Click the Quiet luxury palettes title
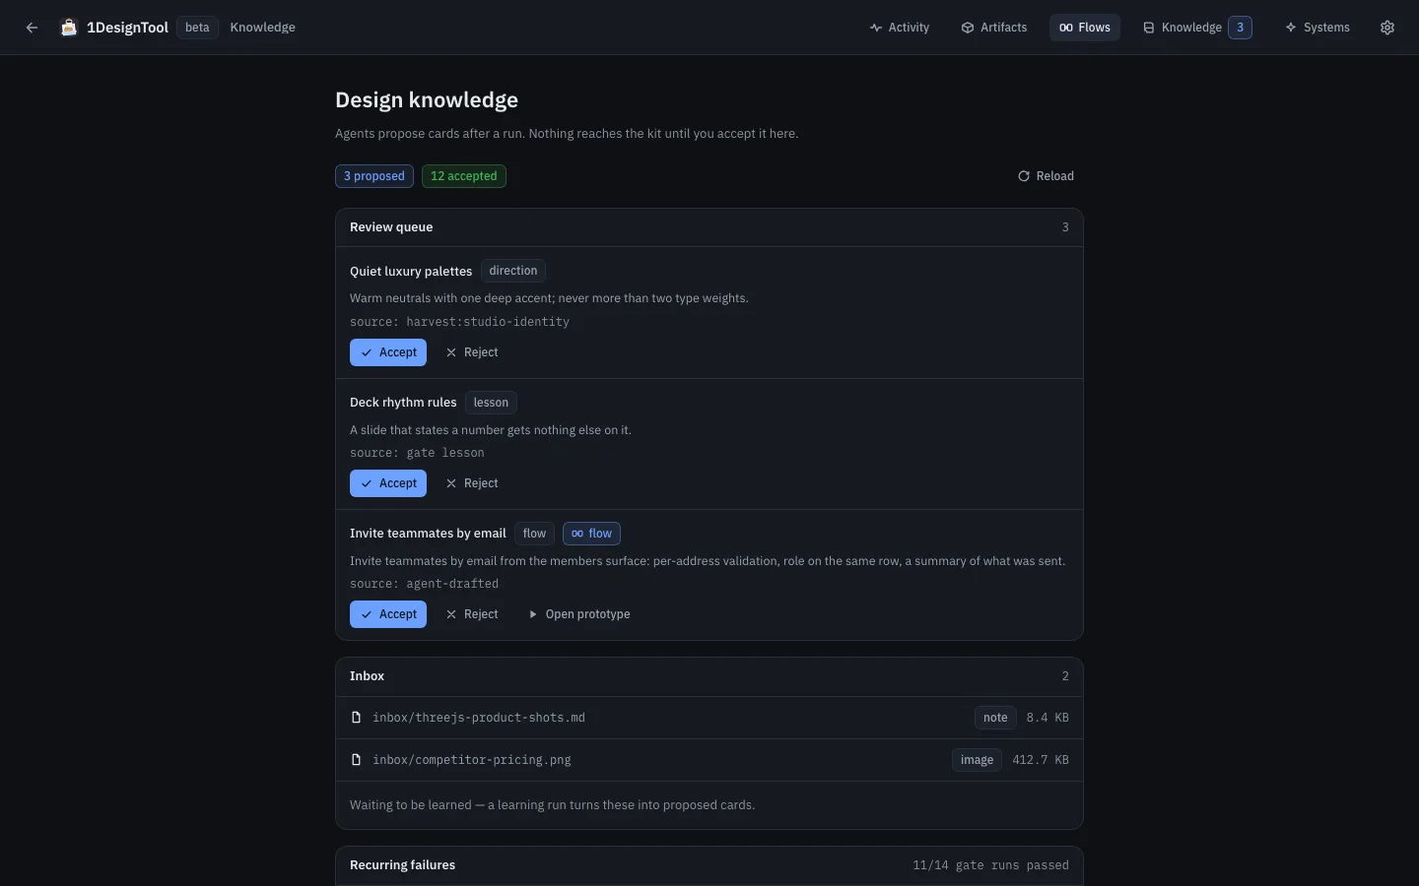 pos(411,271)
